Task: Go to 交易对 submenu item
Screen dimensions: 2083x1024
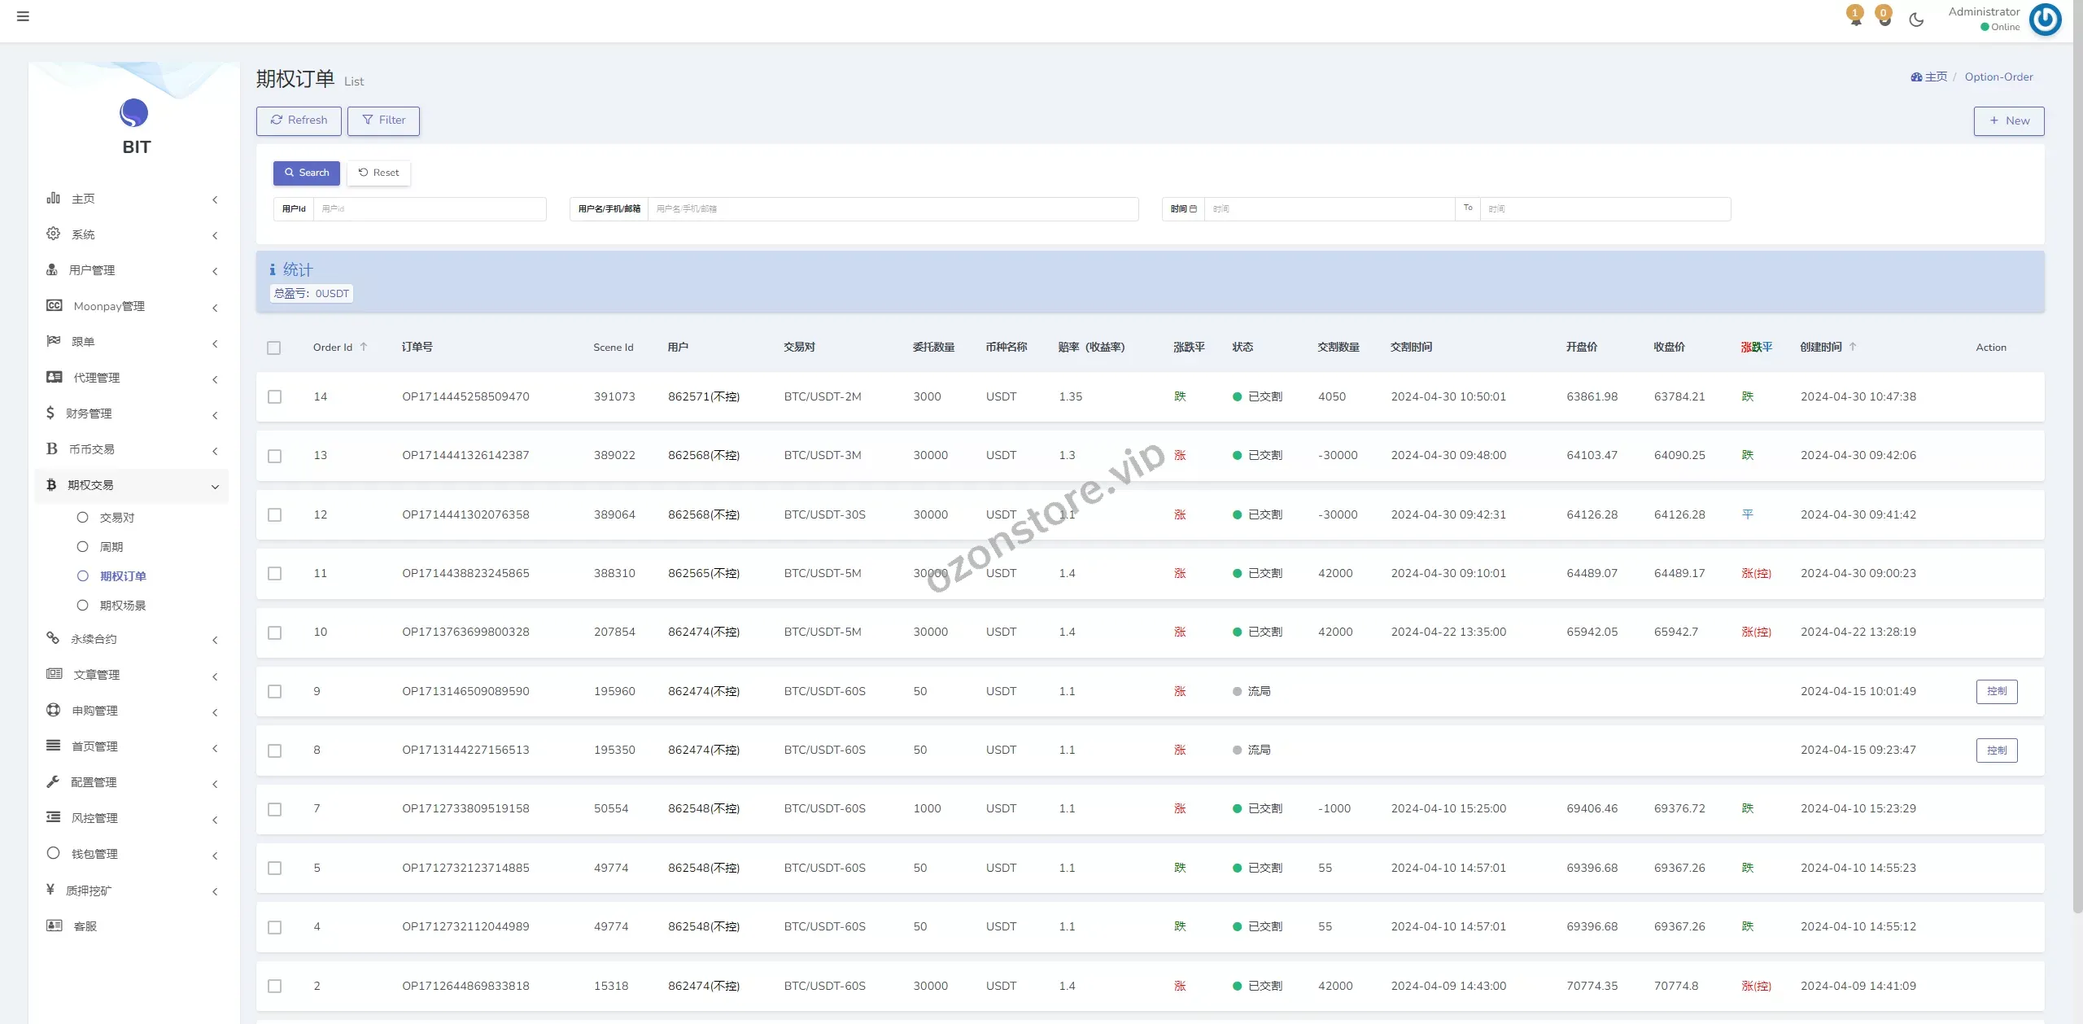Action: (117, 518)
